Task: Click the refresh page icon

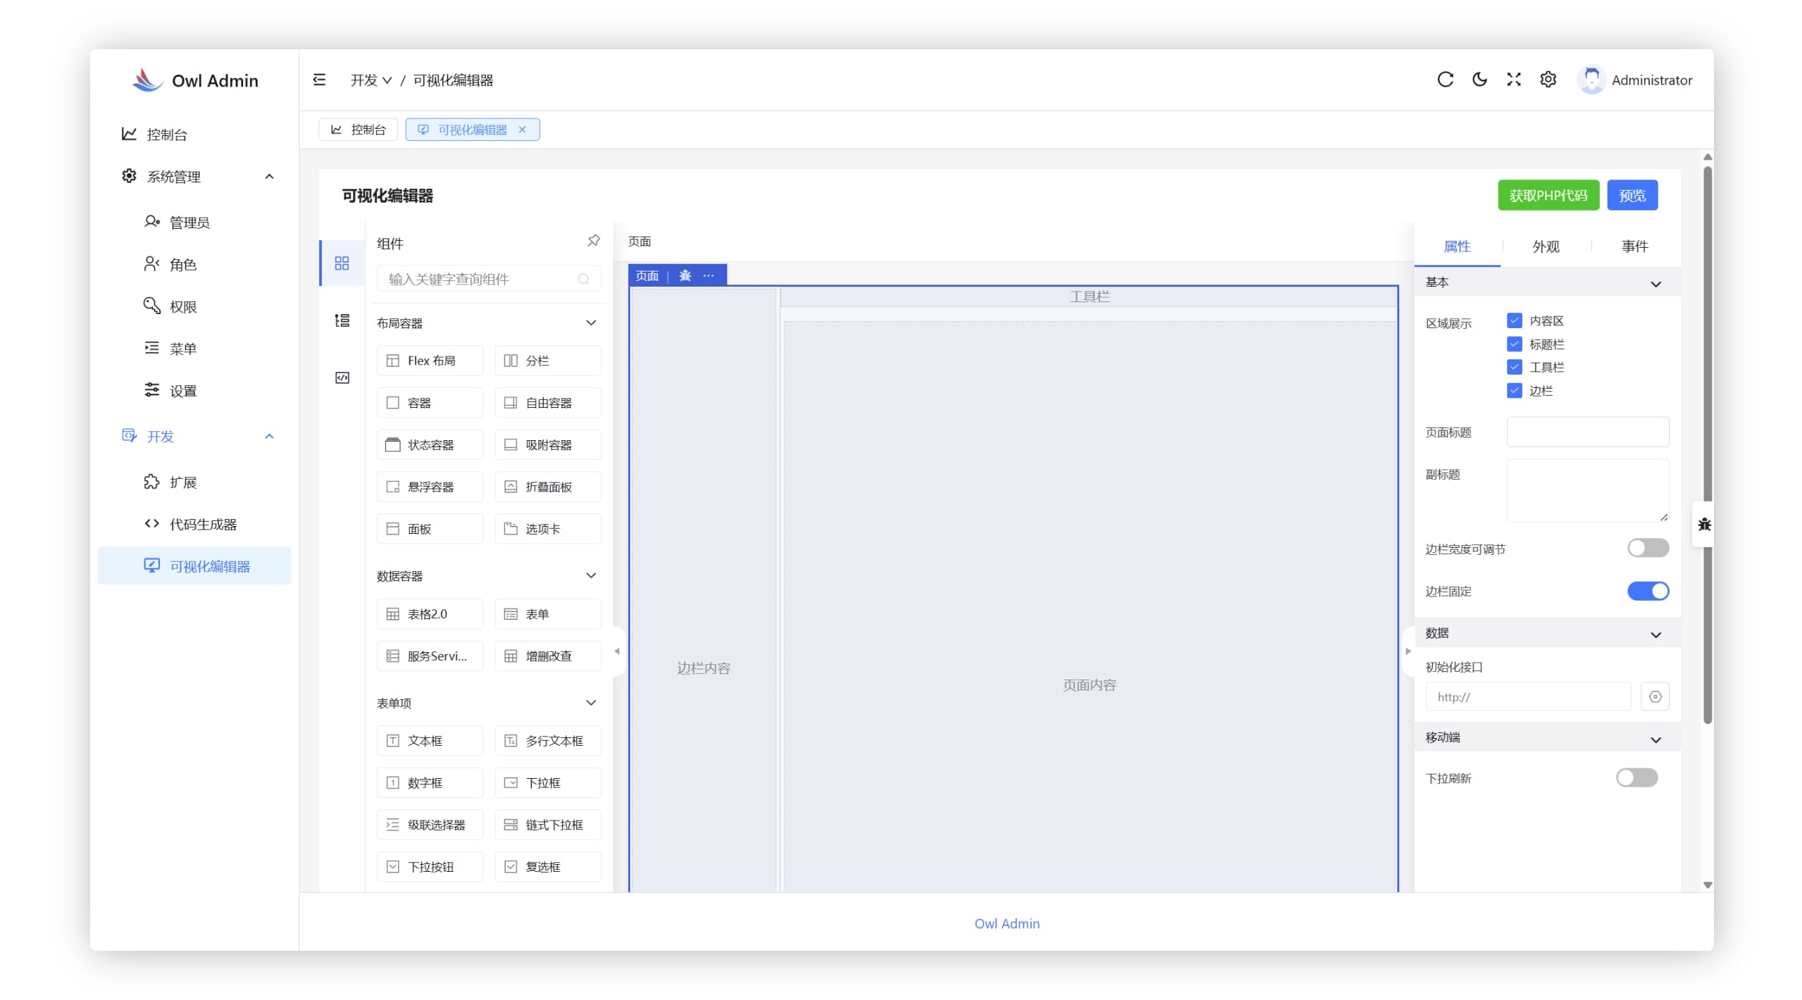Action: tap(1445, 80)
